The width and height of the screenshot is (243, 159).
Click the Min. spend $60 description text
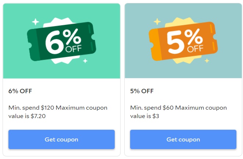pos(178,112)
